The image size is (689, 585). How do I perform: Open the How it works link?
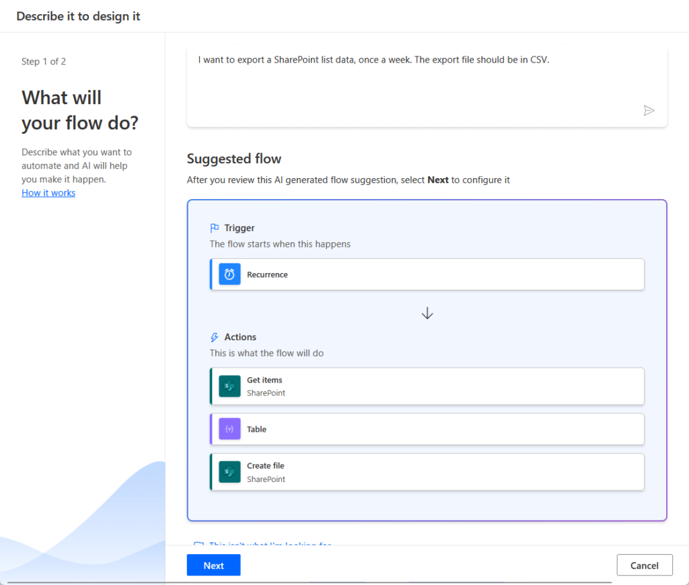point(48,193)
